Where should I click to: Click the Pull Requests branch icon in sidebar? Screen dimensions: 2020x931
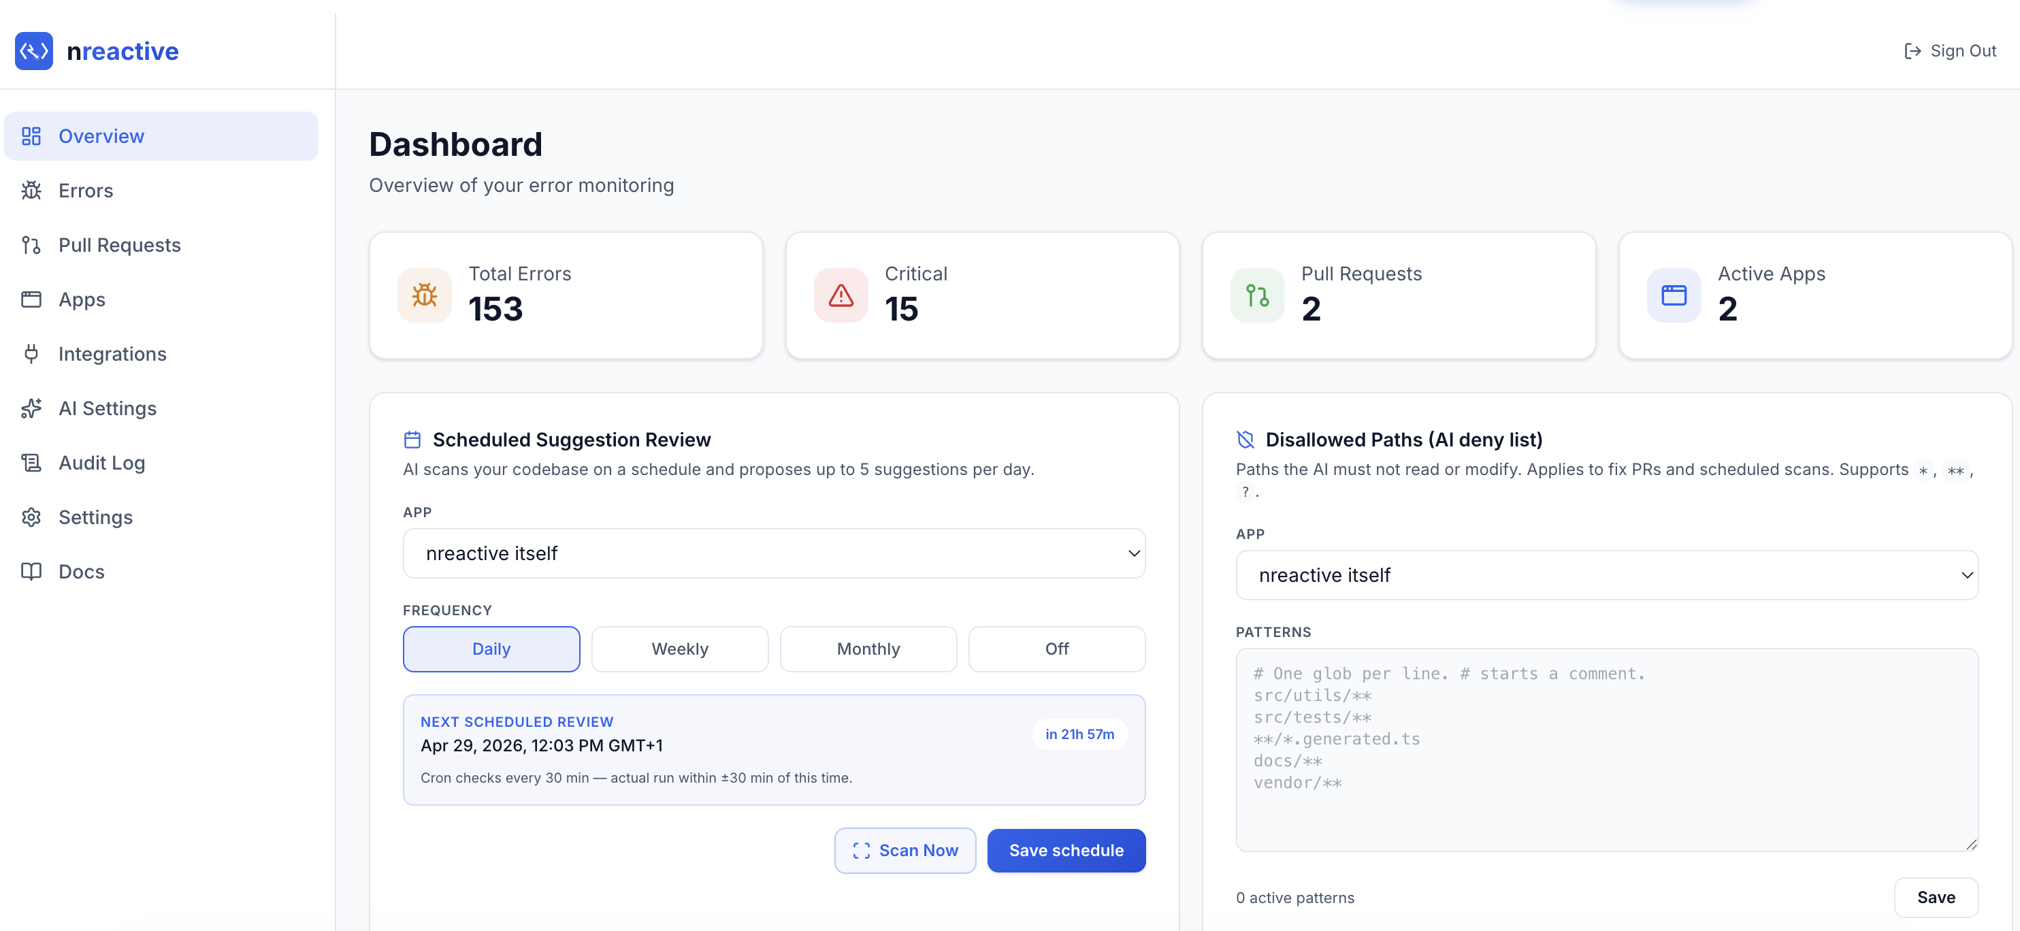pyautogui.click(x=31, y=246)
